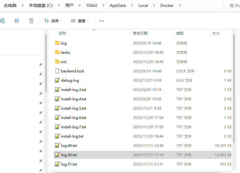Open the three-dot more options menu
This screenshot has width=240, height=173.
pyautogui.click(x=101, y=21)
